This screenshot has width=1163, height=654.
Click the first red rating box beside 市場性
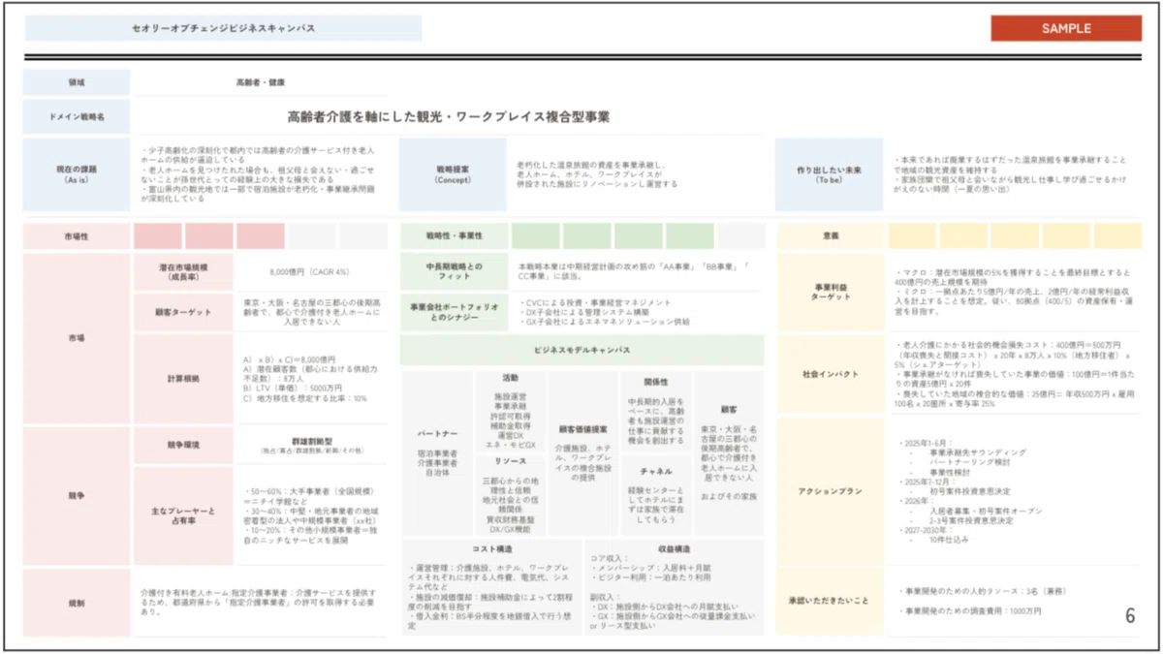(157, 235)
